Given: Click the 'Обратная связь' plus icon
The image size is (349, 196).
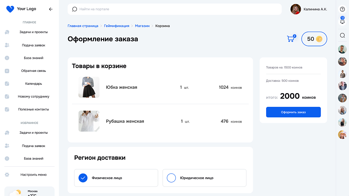Looking at the screenshot, I should pos(7,71).
